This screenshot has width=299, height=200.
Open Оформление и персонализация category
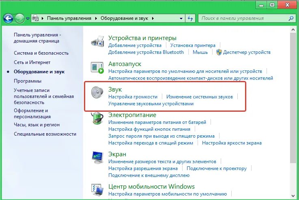[x=32, y=113]
